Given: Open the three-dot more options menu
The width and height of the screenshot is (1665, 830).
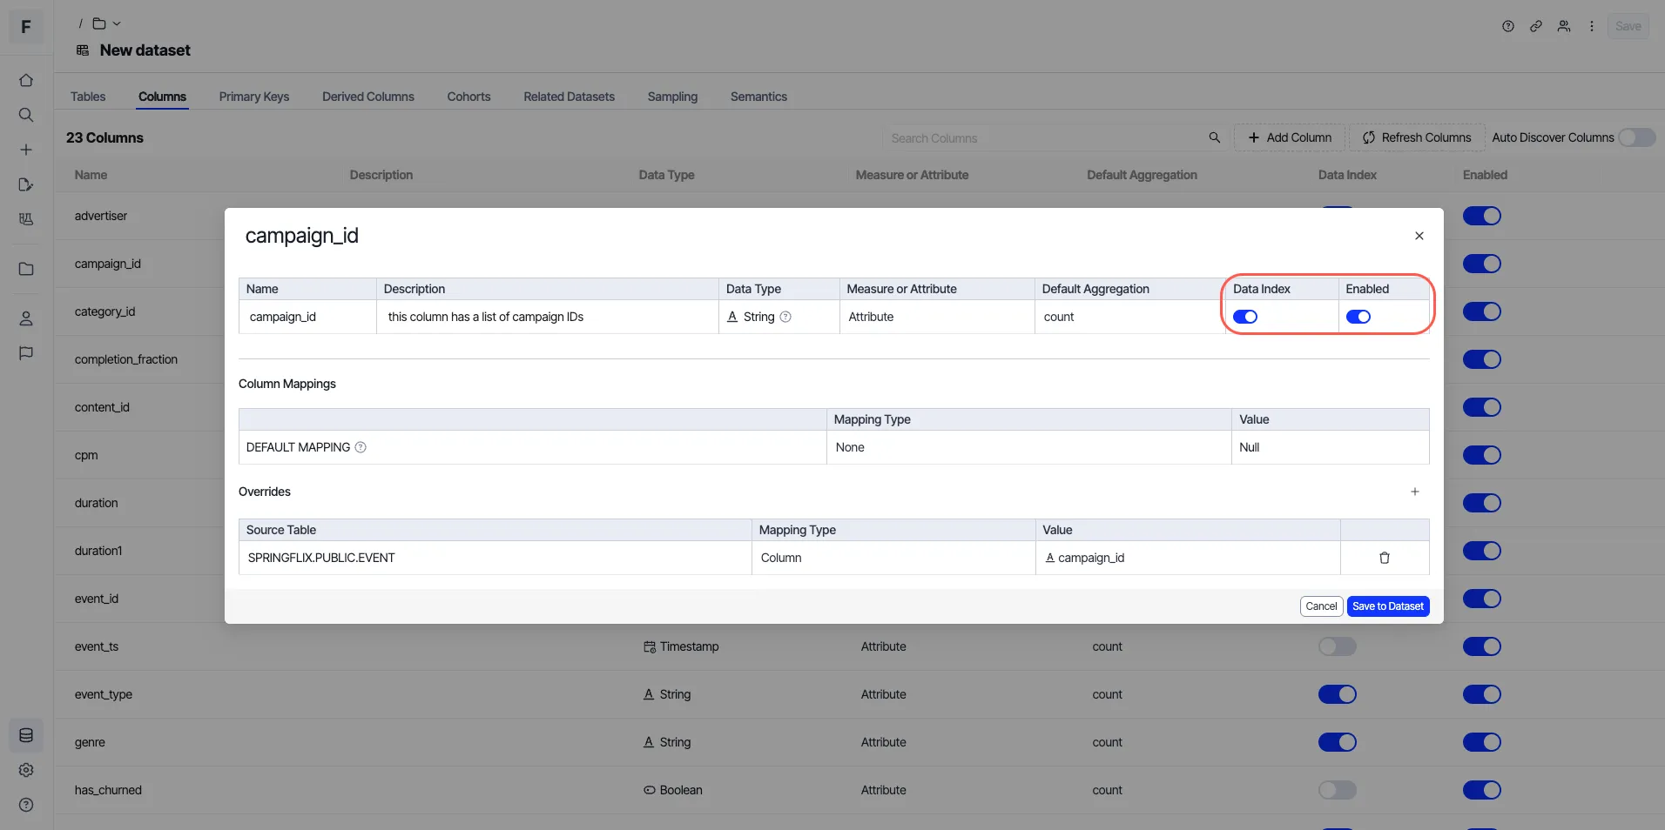Looking at the screenshot, I should [x=1592, y=26].
